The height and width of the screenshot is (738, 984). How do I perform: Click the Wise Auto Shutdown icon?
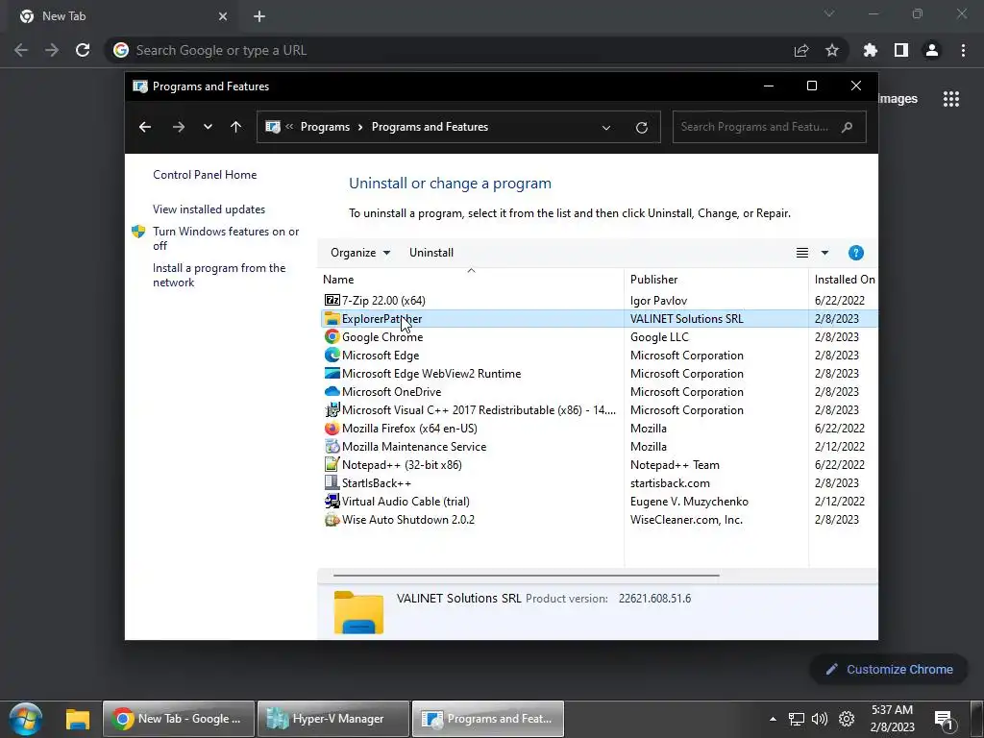pos(332,520)
